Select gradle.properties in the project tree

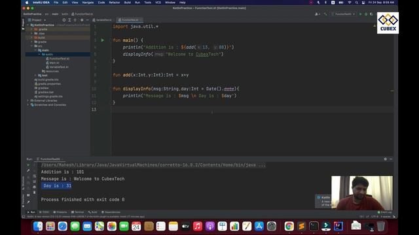click(x=48, y=84)
